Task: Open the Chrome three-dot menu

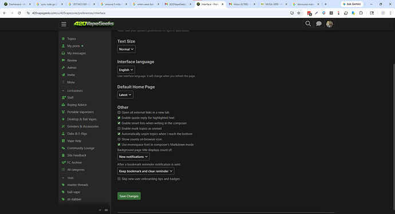Action: [390, 13]
